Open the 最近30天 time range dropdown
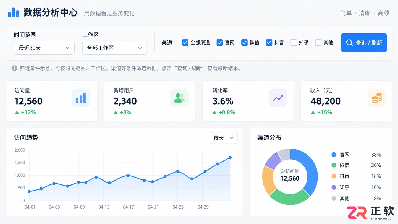 (44, 48)
